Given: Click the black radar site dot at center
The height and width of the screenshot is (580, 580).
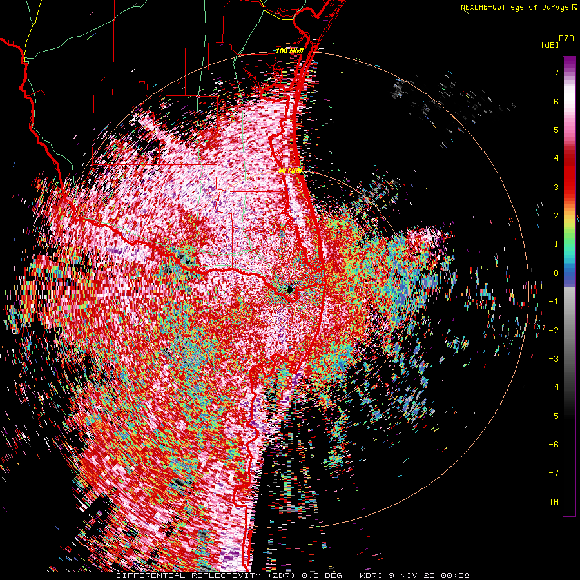Looking at the screenshot, I should 289,289.
